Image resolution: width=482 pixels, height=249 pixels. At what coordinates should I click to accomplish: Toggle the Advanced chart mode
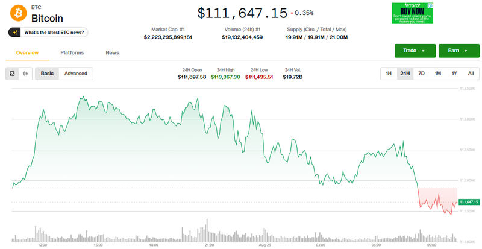[x=76, y=74]
